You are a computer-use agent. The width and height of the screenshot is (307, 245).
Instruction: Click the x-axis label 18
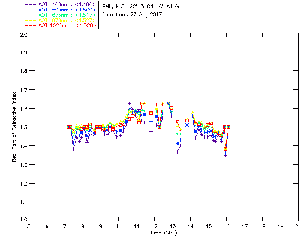(262, 226)
